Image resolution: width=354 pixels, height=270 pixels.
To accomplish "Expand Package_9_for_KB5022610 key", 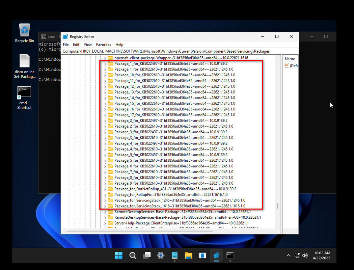I will point(105,183).
